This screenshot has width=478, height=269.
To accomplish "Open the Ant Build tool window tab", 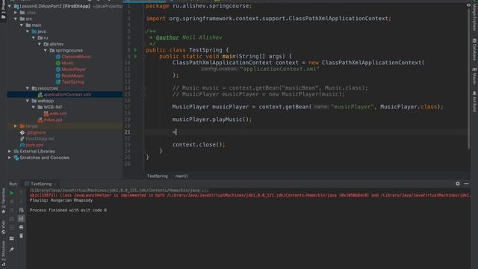I will 474,102.
